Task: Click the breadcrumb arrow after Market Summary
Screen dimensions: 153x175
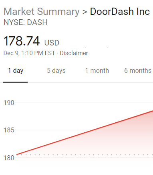Action: (85, 12)
